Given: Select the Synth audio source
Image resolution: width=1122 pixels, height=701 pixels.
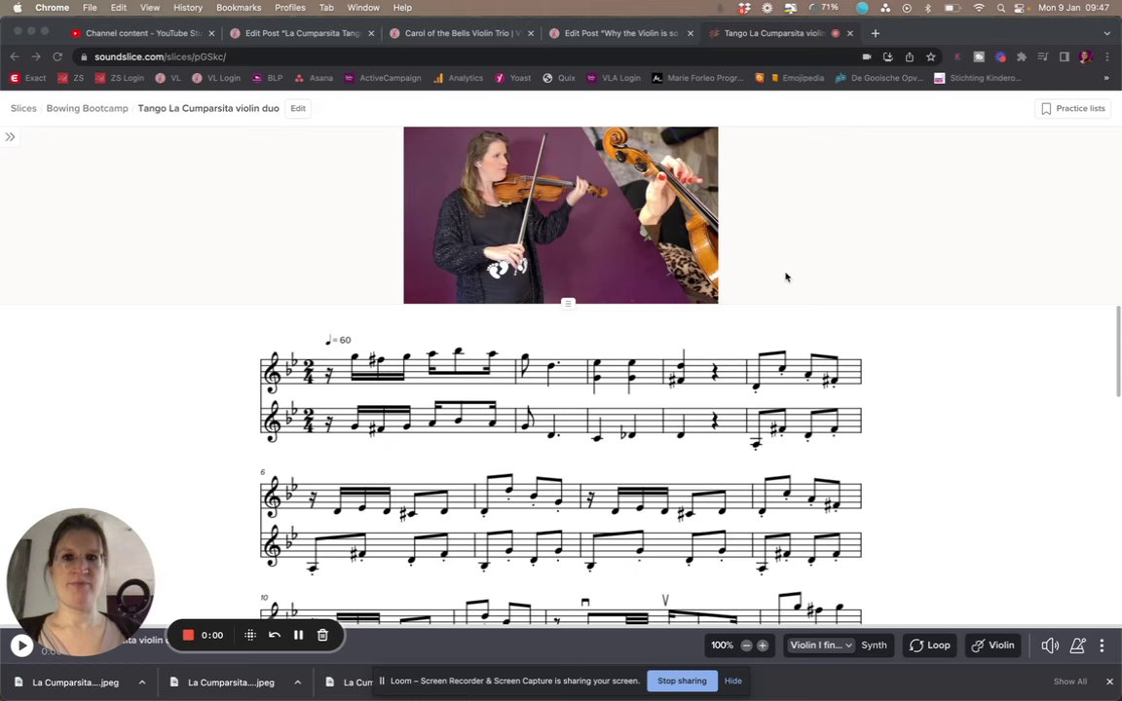Looking at the screenshot, I should (874, 646).
